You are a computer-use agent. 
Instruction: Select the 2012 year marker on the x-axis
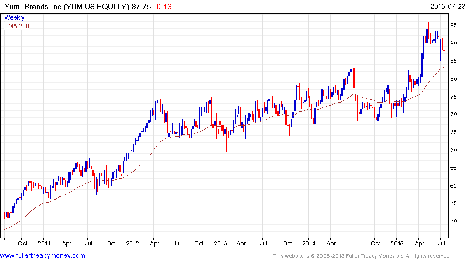point(133,243)
